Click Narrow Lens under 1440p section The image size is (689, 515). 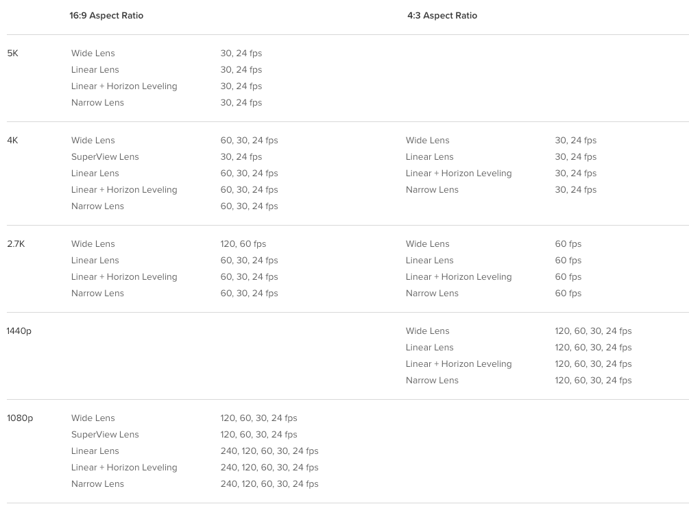click(x=432, y=380)
